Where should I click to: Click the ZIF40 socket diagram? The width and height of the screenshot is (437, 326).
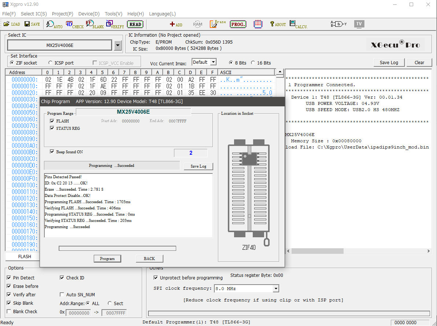pos(249,193)
